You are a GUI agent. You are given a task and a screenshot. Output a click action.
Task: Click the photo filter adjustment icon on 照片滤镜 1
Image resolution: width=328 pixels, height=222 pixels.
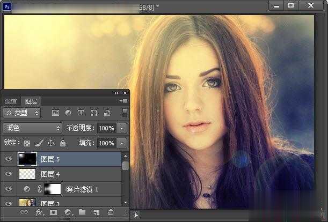(27, 189)
